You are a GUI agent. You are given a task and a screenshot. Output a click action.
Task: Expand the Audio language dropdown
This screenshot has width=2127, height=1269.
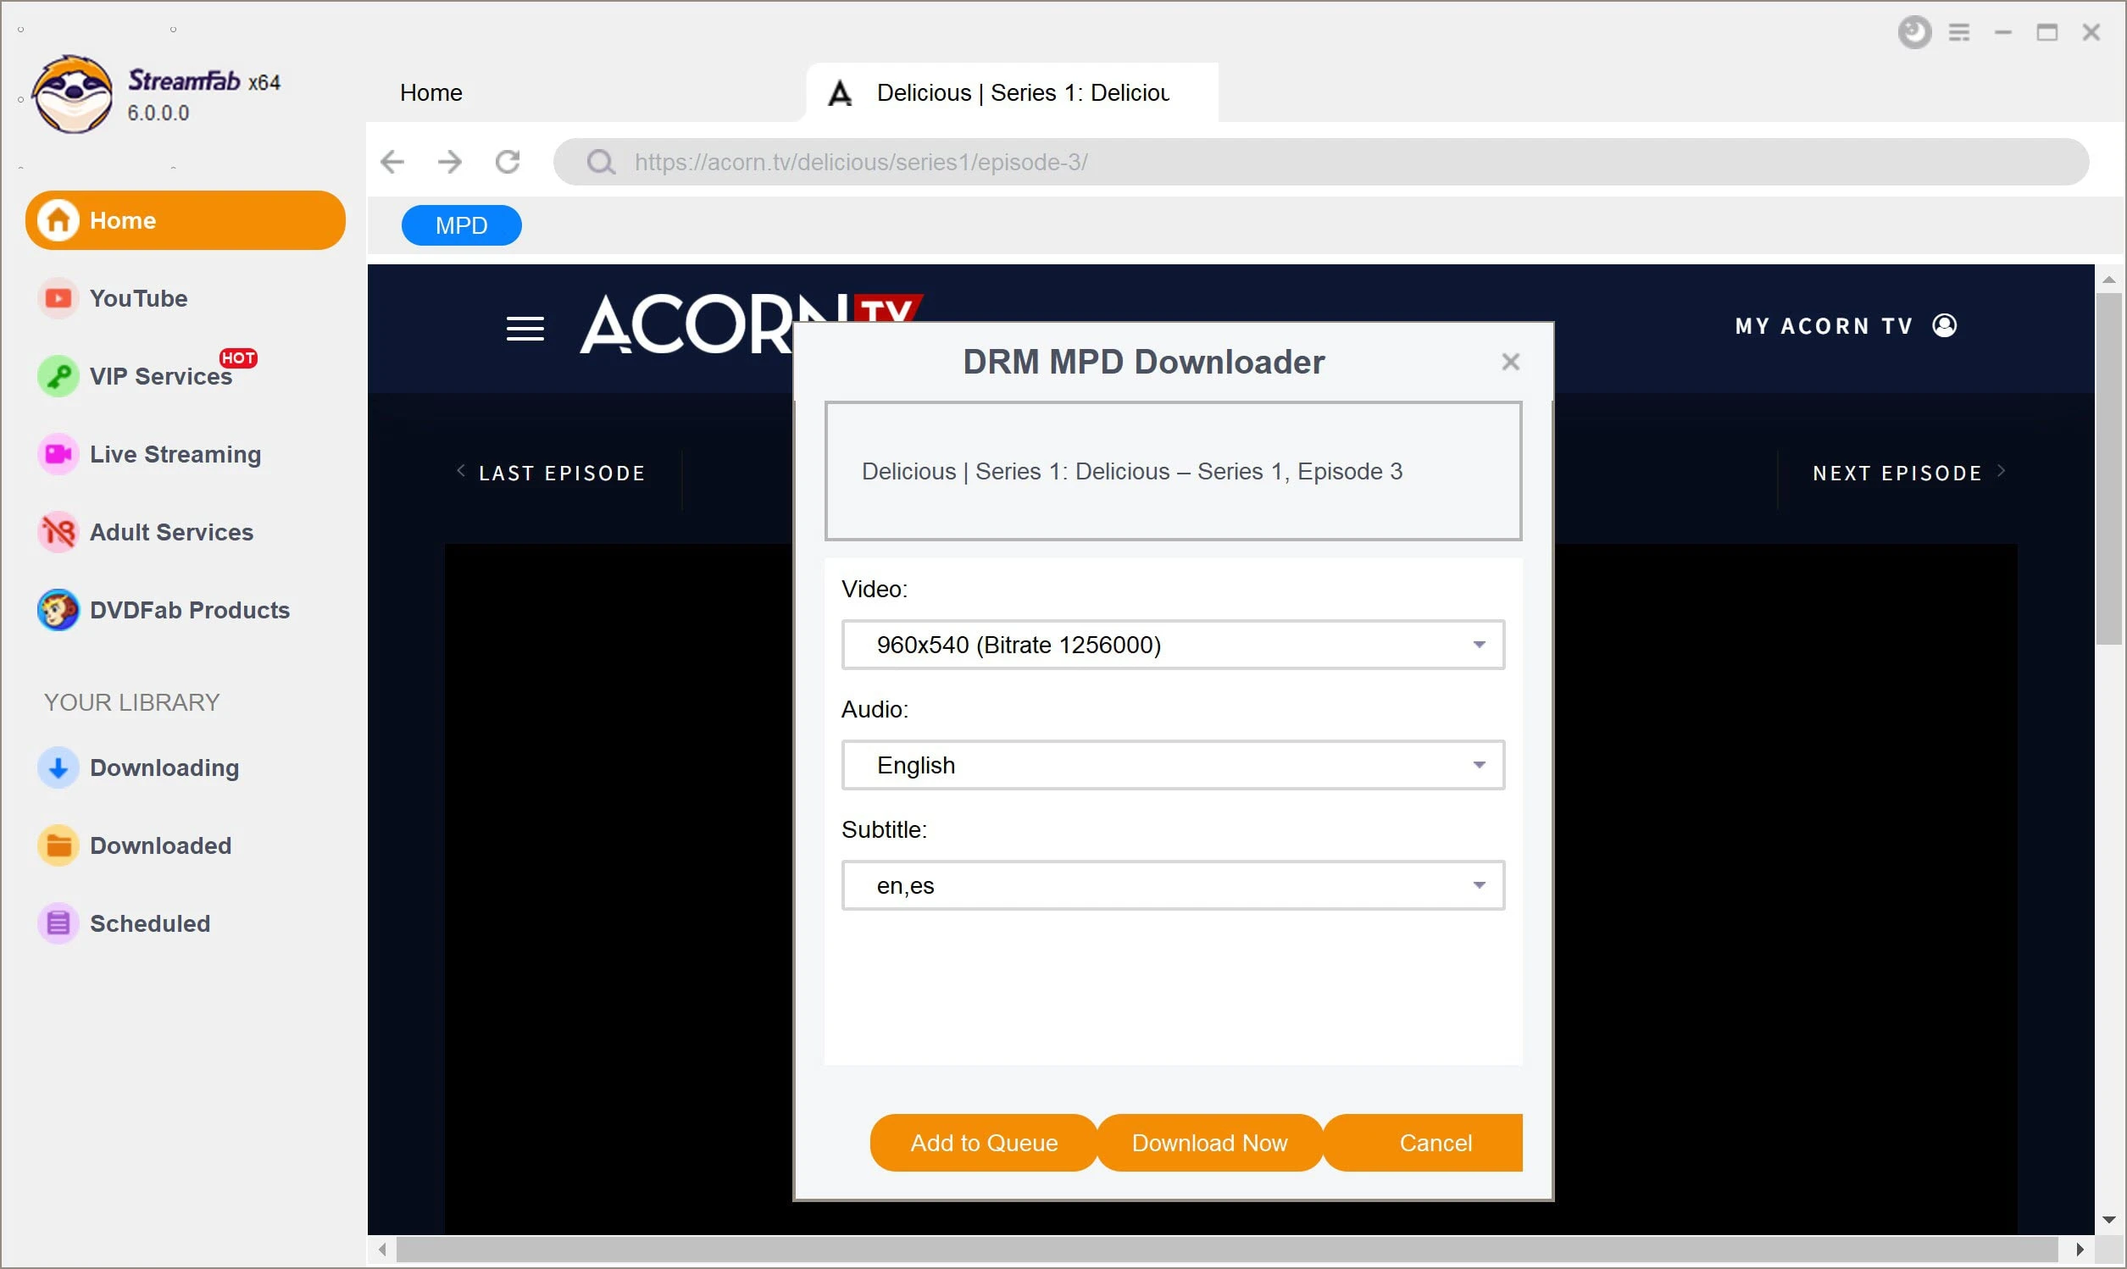[x=1480, y=764]
